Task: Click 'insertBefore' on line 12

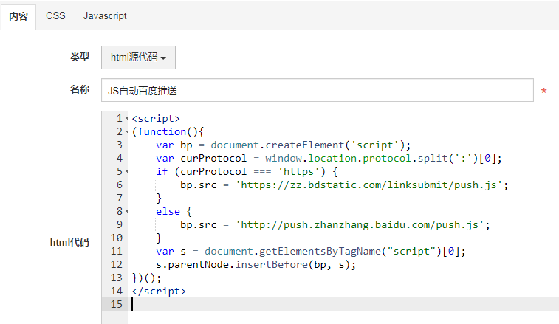Action: click(272, 265)
